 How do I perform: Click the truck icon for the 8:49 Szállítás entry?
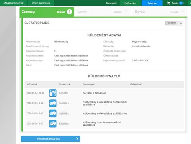tap(53, 103)
